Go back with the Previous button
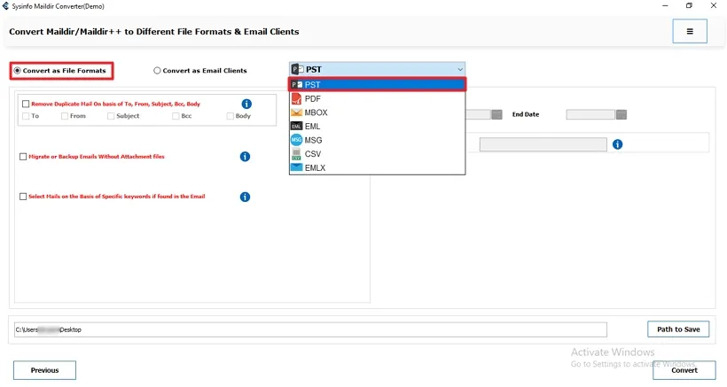This screenshot has width=727, height=387. pos(44,370)
